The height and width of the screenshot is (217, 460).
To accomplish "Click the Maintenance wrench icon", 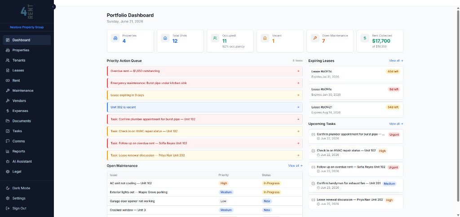I will point(8,91).
